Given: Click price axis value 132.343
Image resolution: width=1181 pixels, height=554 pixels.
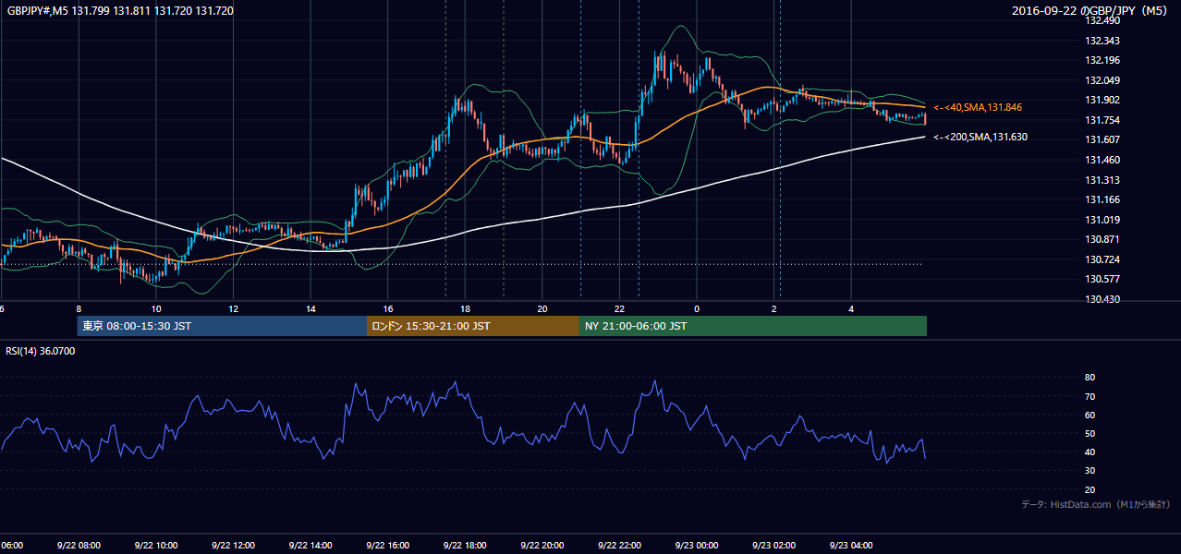Looking at the screenshot, I should pos(1102,41).
